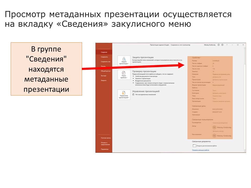The width and height of the screenshot is (251, 188).
Task: Click the smiley face feedback icon
Action: point(219,45)
